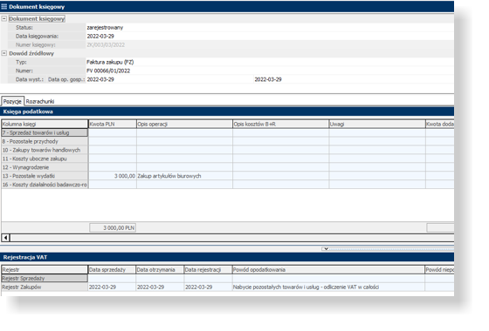Select row 12 - Wynagrodzenie
The image size is (489, 331).
point(45,167)
